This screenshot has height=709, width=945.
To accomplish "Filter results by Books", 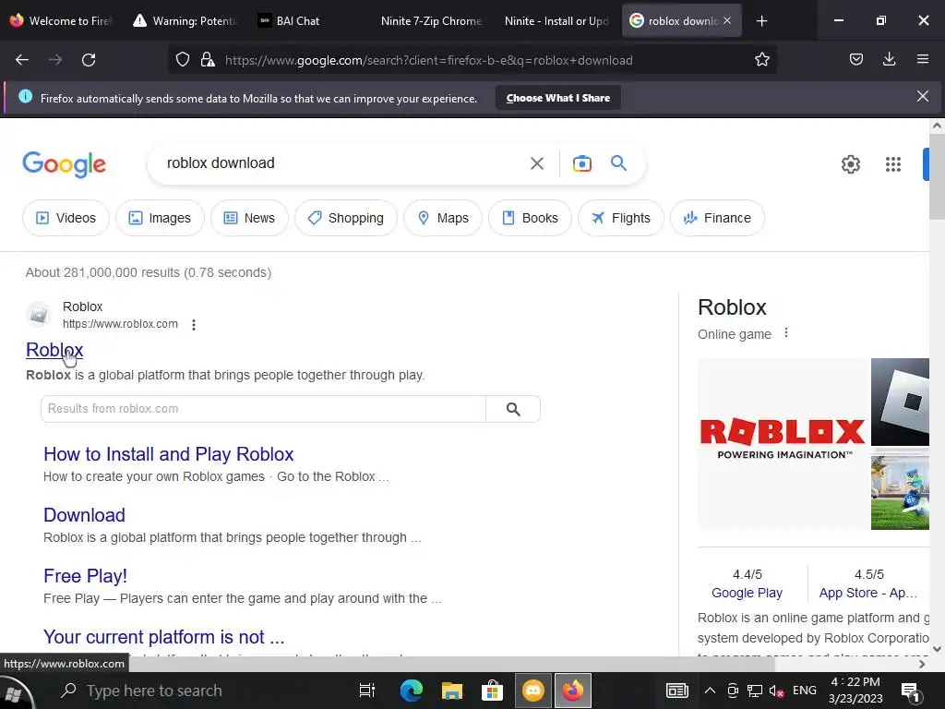I will point(531,218).
